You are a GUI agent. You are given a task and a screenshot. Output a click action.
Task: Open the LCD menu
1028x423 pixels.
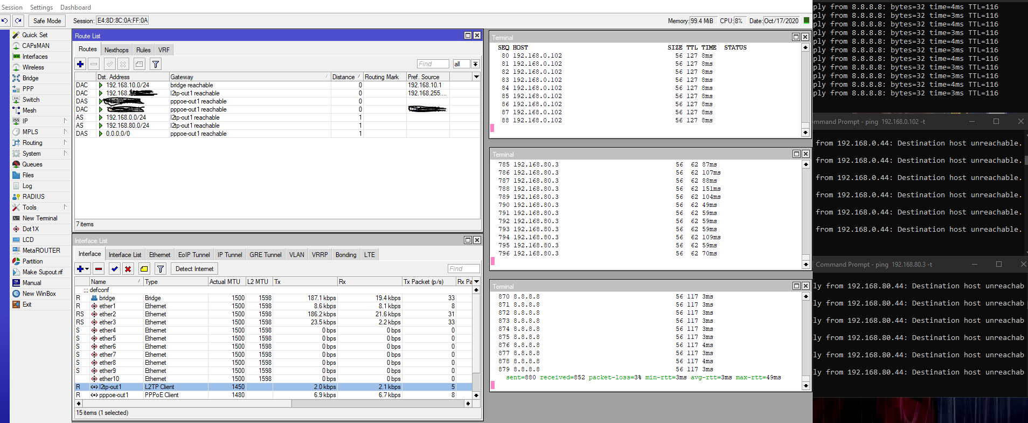(28, 240)
